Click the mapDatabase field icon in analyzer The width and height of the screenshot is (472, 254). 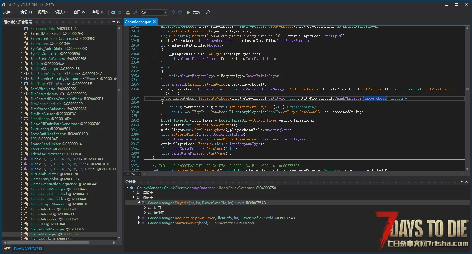[x=132, y=188]
